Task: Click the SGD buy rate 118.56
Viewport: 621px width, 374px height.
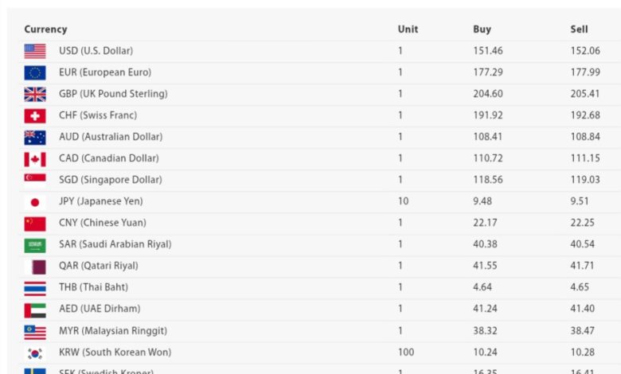Action: click(x=488, y=180)
